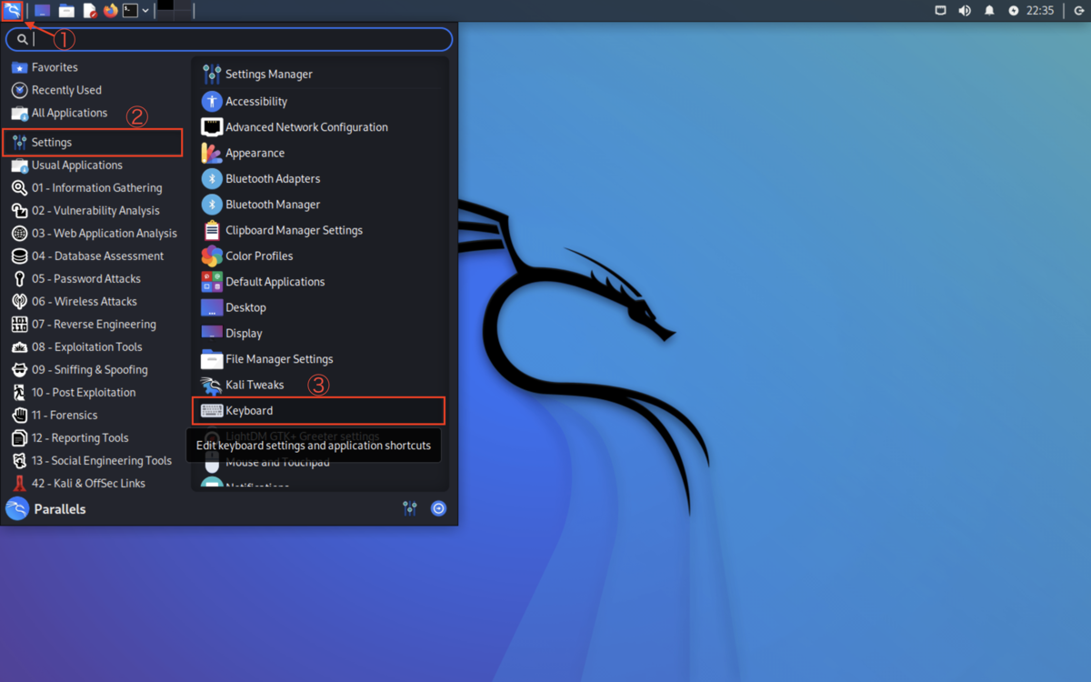Click the logout icon at far top right
Screen dimensions: 1091x682
[1078, 11]
